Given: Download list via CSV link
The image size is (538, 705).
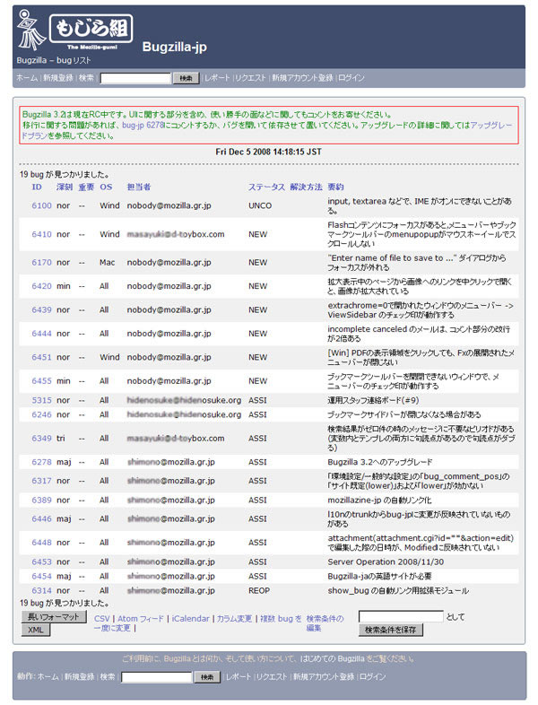Looking at the screenshot, I should point(102,619).
